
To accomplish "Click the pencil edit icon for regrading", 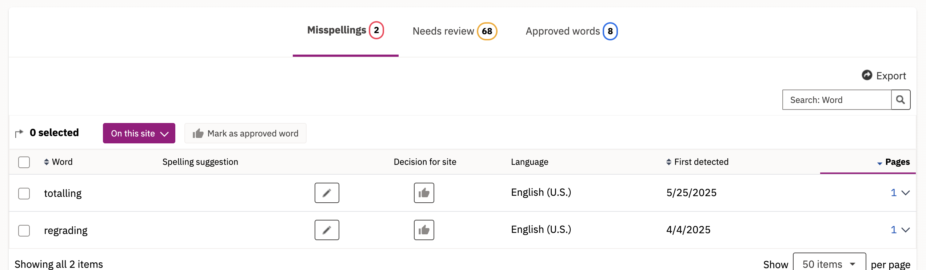I will click(327, 230).
